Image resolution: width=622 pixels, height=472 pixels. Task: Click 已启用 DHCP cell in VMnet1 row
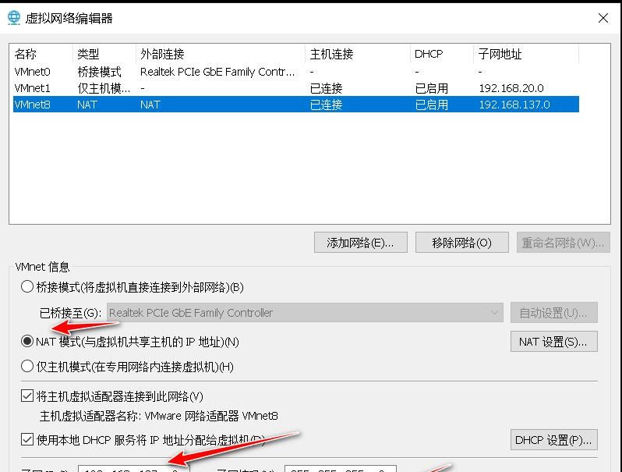click(432, 88)
